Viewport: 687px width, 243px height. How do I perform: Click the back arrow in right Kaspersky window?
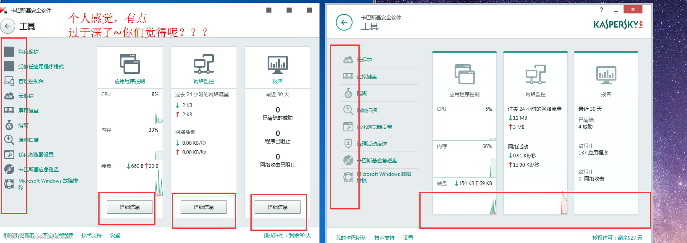[x=344, y=22]
